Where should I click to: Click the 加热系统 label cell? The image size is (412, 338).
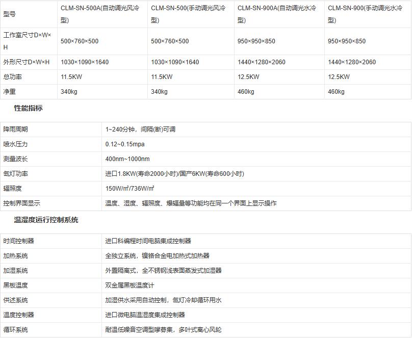point(16,256)
